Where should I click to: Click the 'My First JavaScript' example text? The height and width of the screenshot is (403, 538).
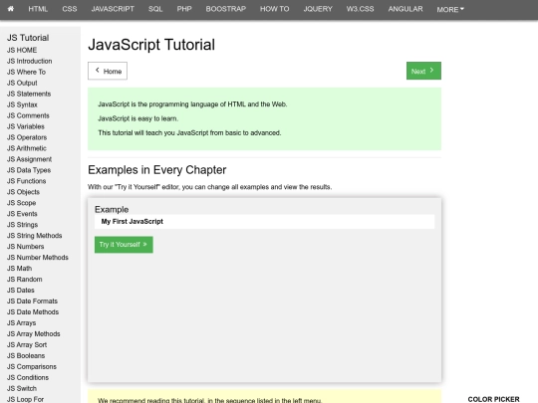tap(133, 221)
